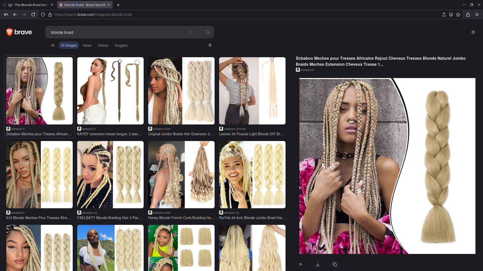Screen dimensions: 483x271
Task: Open the FAELBATY Blonde Braiding Hair thumbnail
Action: pyautogui.click(x=110, y=175)
